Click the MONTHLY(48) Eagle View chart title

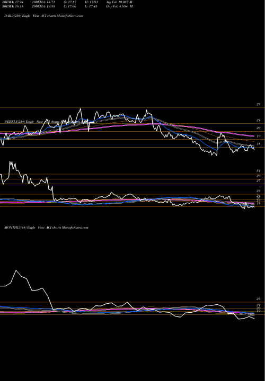point(46,228)
